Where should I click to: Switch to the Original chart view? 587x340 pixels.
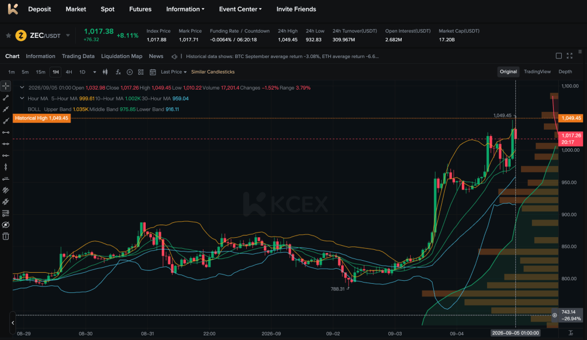[x=508, y=72]
